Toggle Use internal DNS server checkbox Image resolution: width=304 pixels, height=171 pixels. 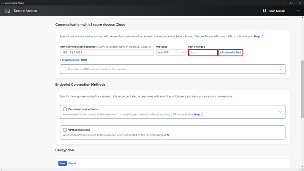(65, 69)
